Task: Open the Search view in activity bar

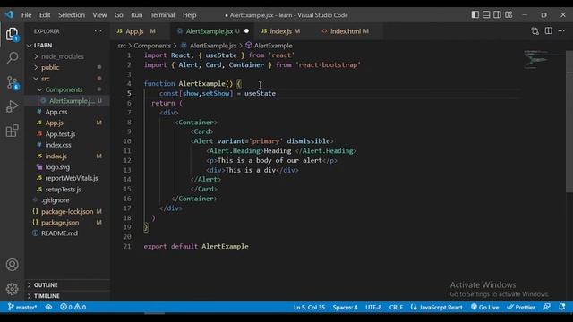Action: click(x=13, y=57)
